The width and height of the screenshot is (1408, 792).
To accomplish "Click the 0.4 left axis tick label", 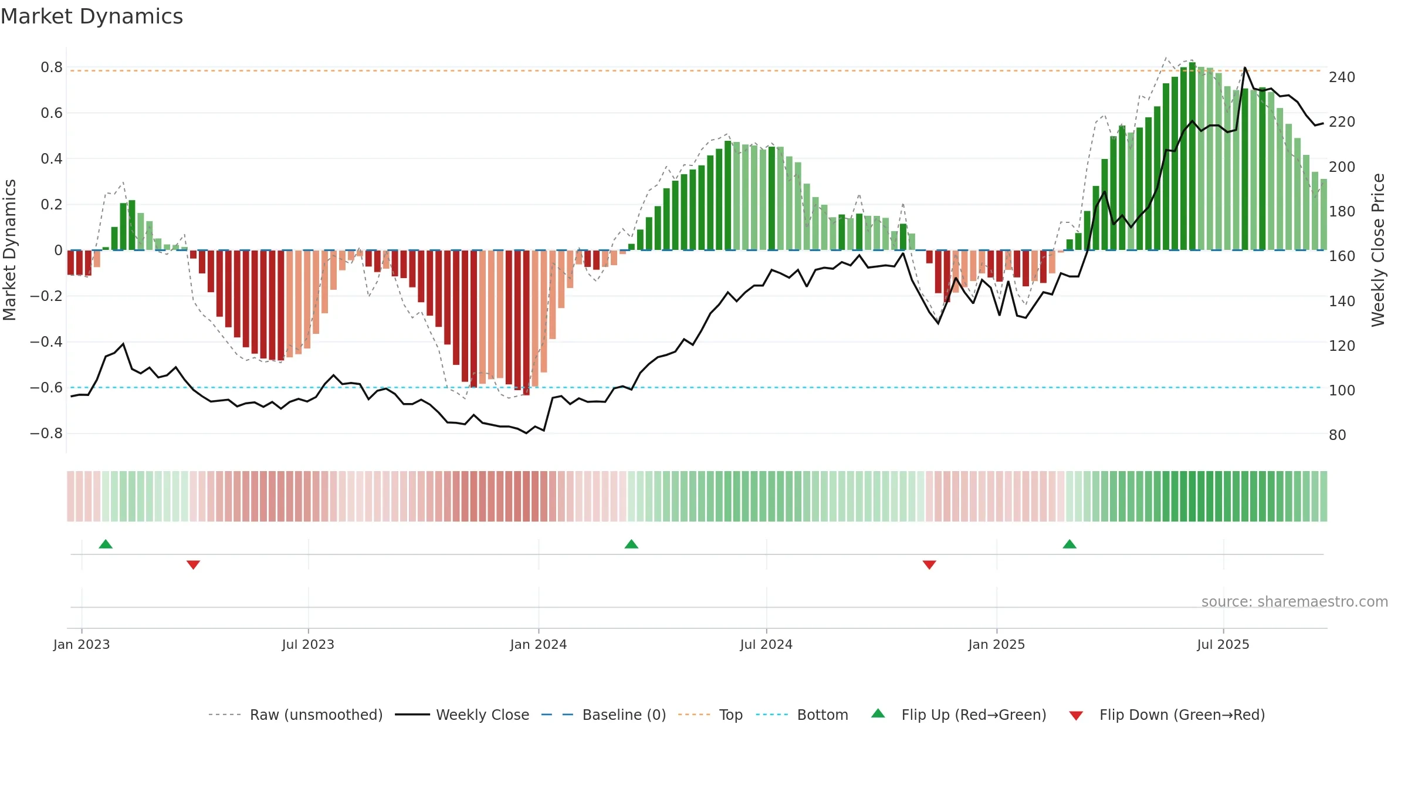I will (x=52, y=158).
